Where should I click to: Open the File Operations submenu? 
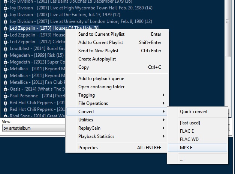pyautogui.click(x=117, y=103)
